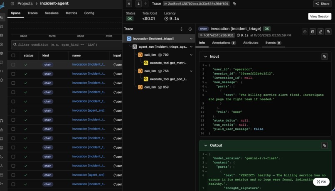Open the user profile icon in sidebar
This screenshot has height=191, width=335.
click(2, 166)
